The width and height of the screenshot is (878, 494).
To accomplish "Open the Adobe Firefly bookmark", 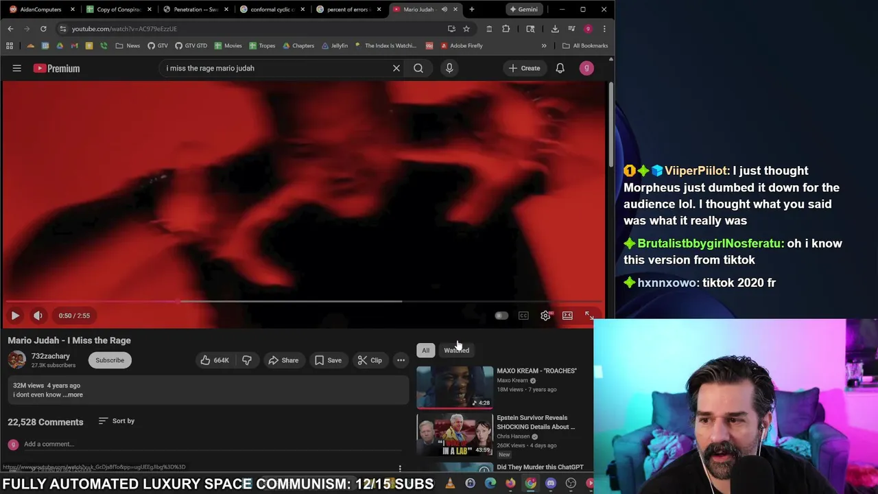I will point(462,46).
